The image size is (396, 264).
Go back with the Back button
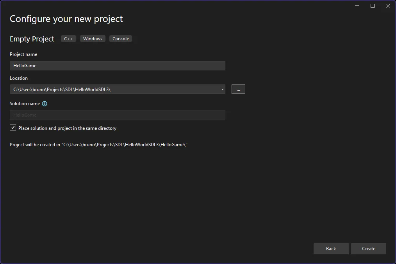[x=331, y=249]
